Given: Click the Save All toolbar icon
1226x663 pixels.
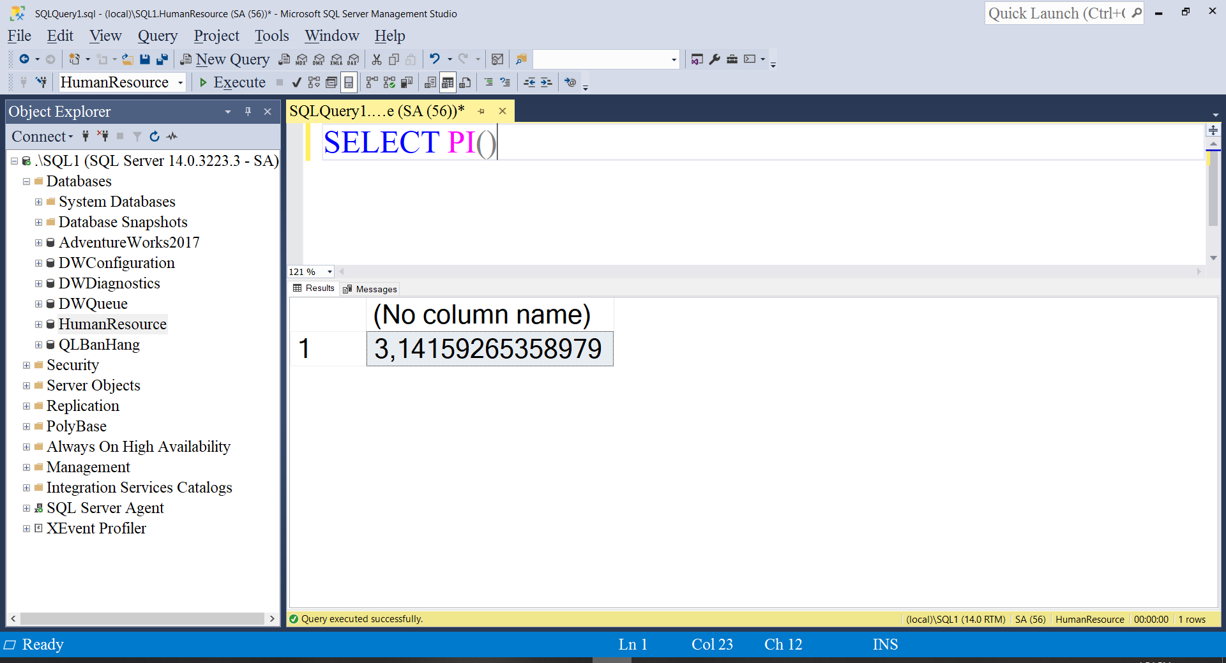Looking at the screenshot, I should tap(162, 59).
